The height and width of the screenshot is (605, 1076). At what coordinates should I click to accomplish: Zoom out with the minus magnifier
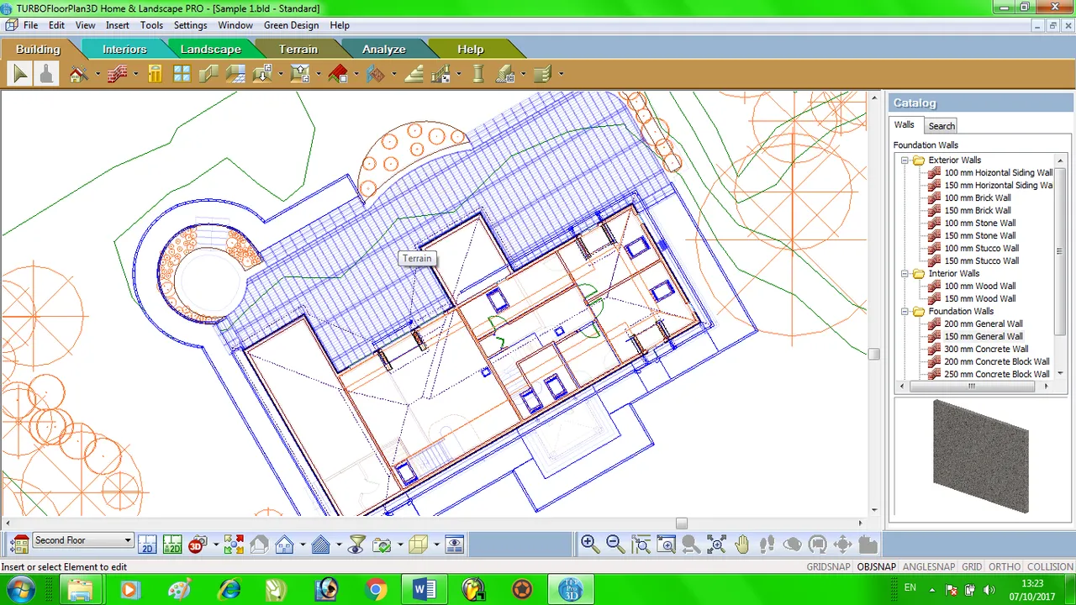pos(615,544)
